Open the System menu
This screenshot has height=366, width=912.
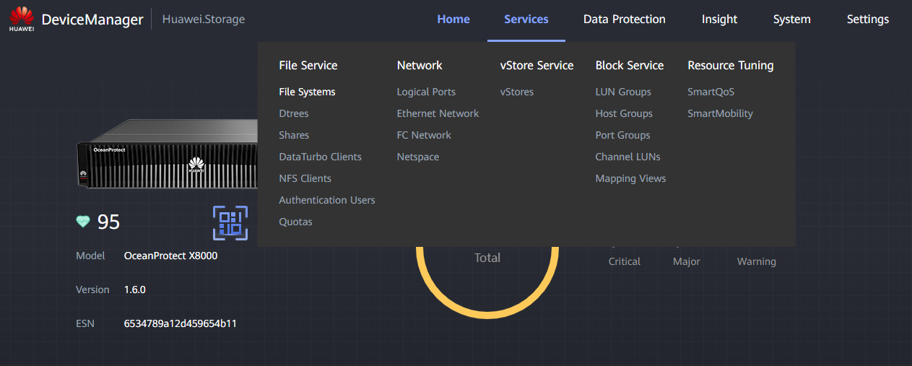[792, 19]
